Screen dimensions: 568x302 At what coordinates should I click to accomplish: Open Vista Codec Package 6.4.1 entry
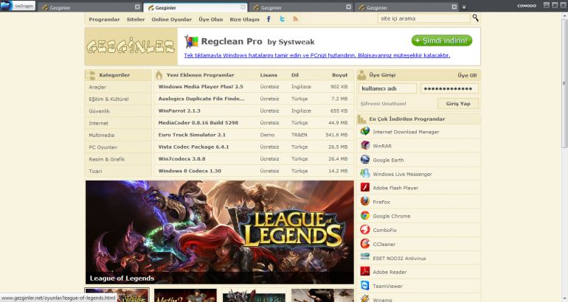(x=193, y=147)
